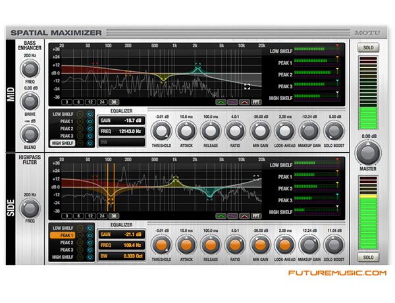Click the Bass Enhancer FREQ knob
The image size is (395, 303).
click(30, 69)
